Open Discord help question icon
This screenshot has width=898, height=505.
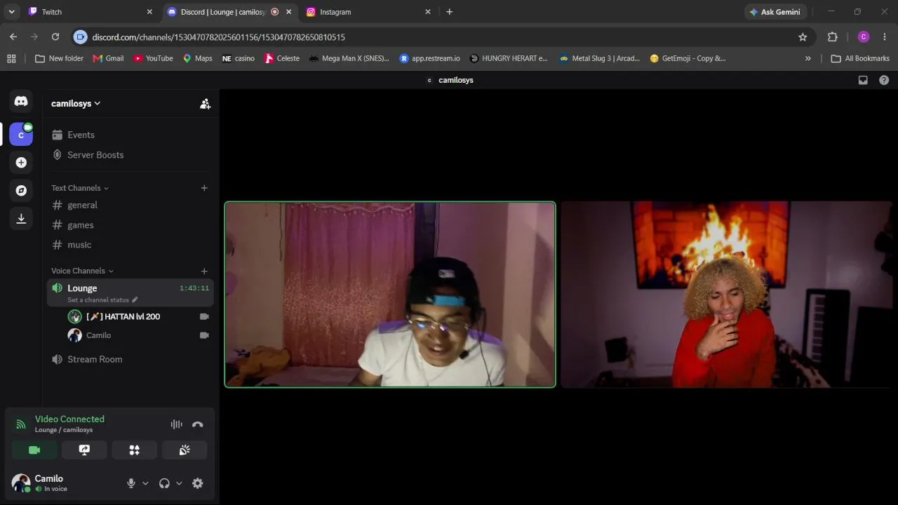click(884, 80)
